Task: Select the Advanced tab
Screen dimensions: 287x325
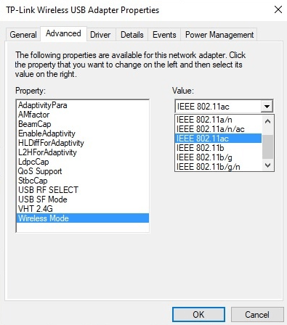Action: 63,33
